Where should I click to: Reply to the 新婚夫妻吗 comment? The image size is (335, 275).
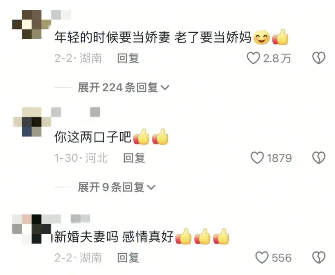click(x=128, y=258)
